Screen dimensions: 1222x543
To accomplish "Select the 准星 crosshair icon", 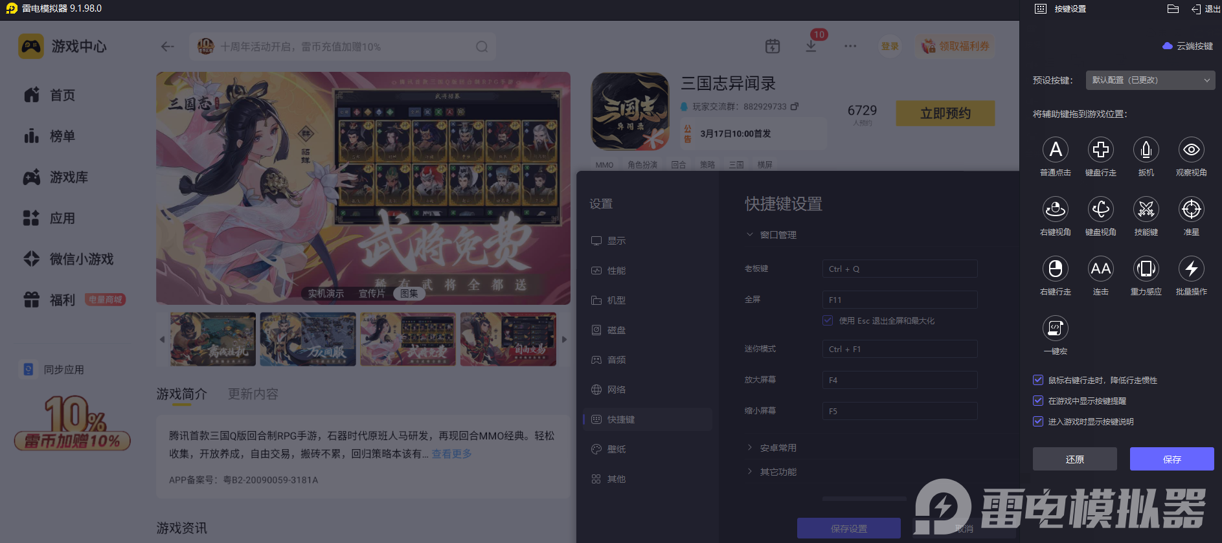I will 1192,209.
